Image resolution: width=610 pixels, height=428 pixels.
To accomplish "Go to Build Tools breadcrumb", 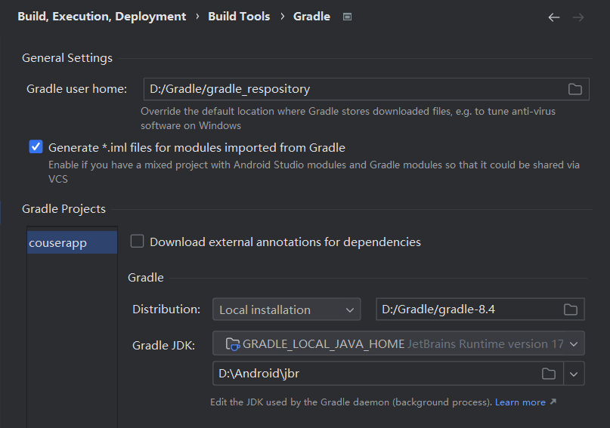I will tap(239, 17).
